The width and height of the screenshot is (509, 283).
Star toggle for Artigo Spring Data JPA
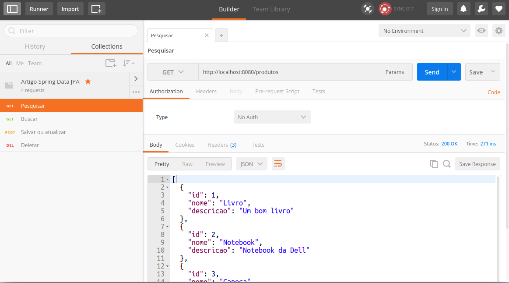[x=88, y=81]
